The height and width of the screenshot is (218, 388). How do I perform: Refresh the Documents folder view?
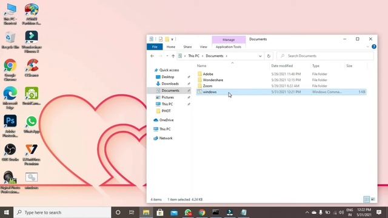tap(269, 56)
